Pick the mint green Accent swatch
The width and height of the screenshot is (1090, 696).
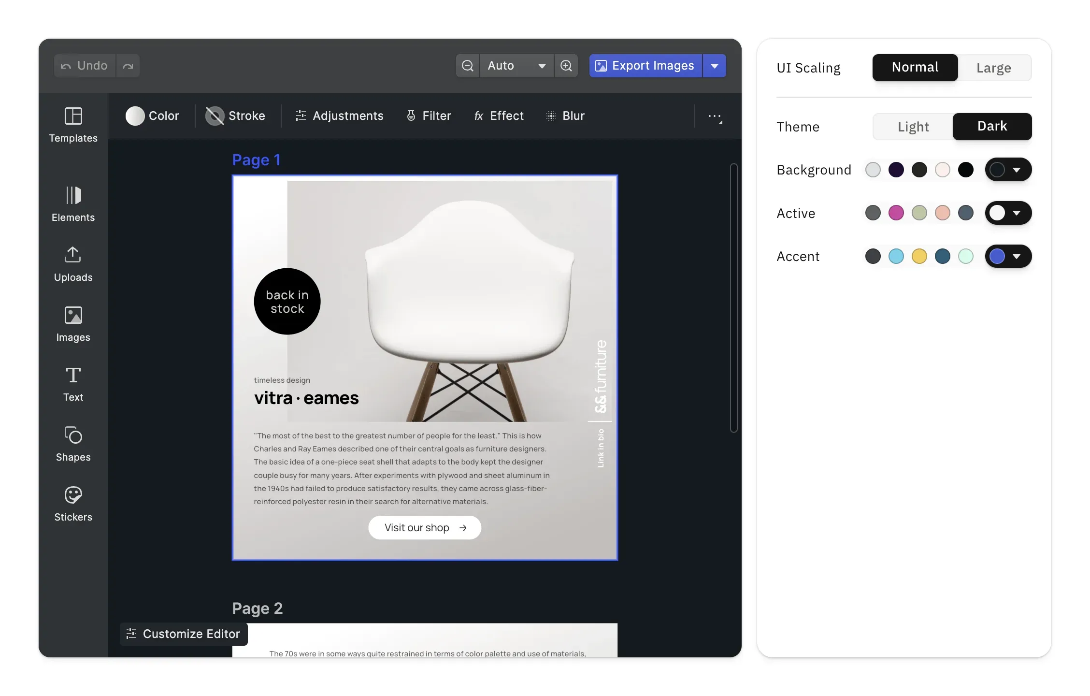point(966,256)
